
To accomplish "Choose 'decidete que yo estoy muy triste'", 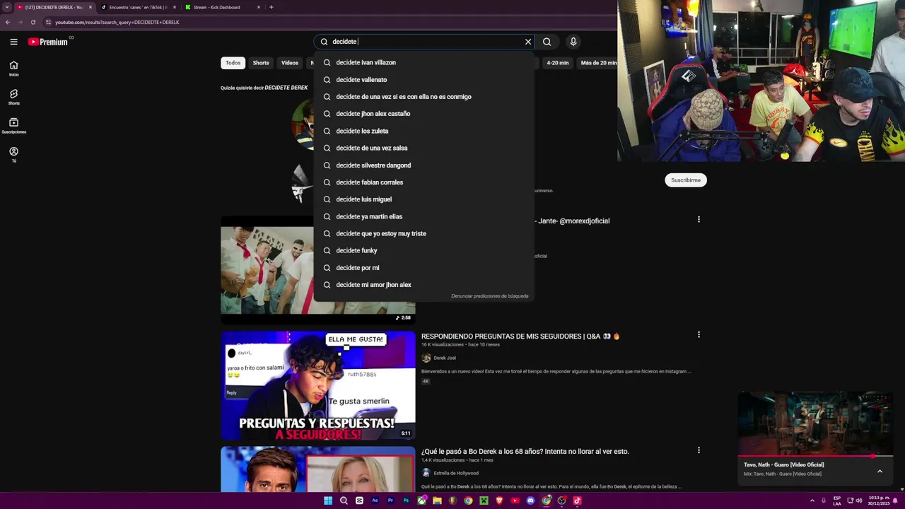I will pyautogui.click(x=424, y=233).
